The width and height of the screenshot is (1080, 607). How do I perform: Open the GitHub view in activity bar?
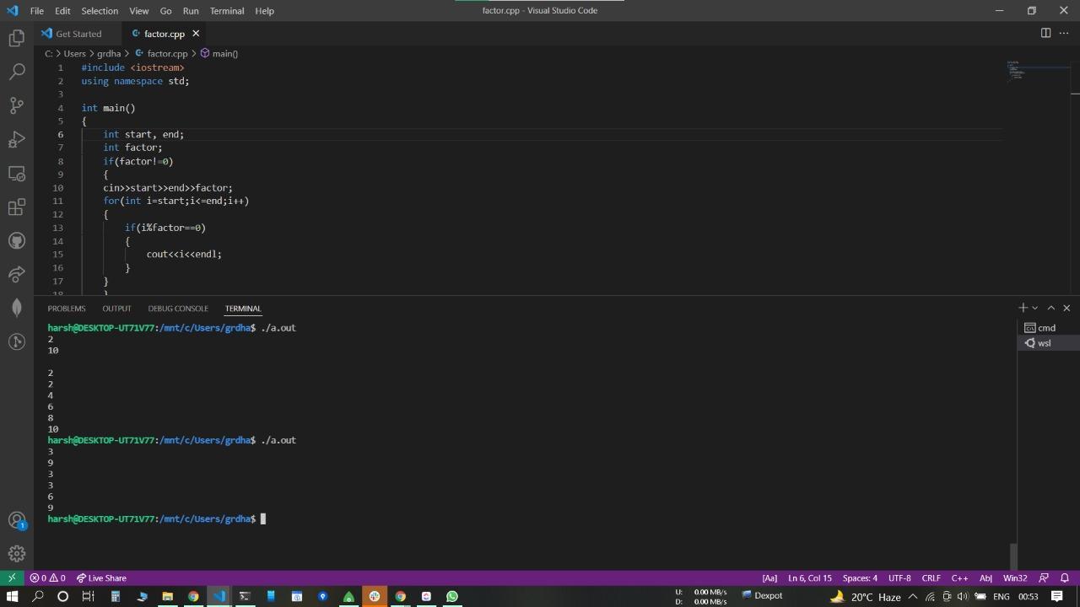[17, 240]
